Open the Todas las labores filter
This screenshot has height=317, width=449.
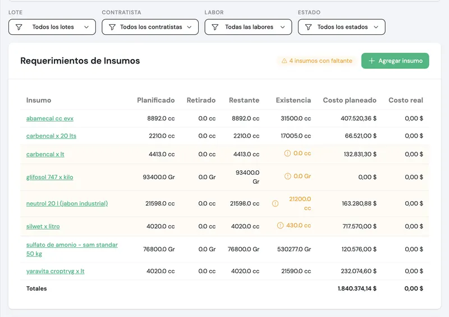tap(248, 27)
